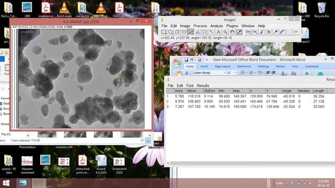The height and width of the screenshot is (188, 335).
Task: Open the Dev developer menu in ImageJ toolbar
Action: 248,32
